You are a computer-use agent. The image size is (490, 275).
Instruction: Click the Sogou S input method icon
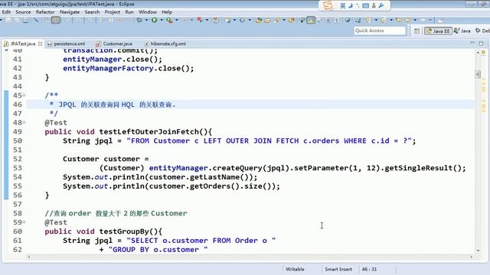point(328,5)
